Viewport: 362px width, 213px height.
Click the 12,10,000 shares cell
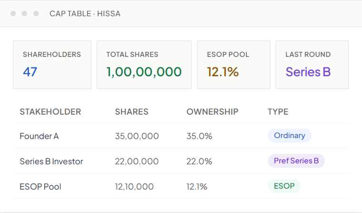coord(134,187)
